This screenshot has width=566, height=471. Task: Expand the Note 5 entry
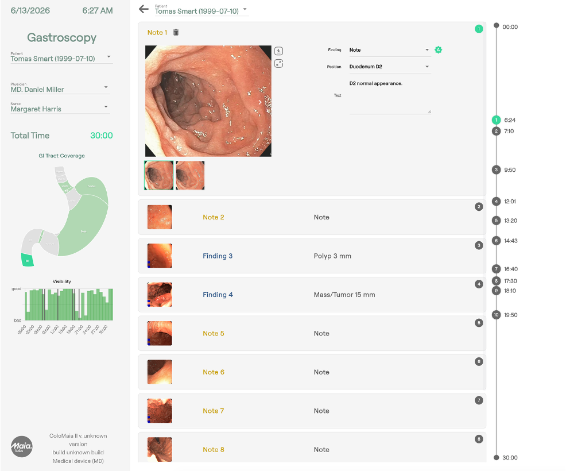click(312, 333)
